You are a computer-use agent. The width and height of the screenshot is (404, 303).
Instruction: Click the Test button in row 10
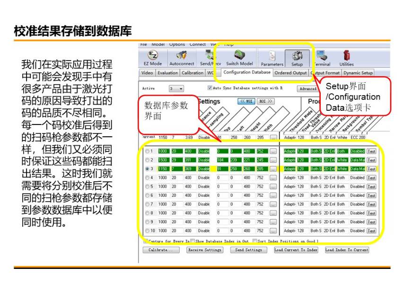click(371, 231)
